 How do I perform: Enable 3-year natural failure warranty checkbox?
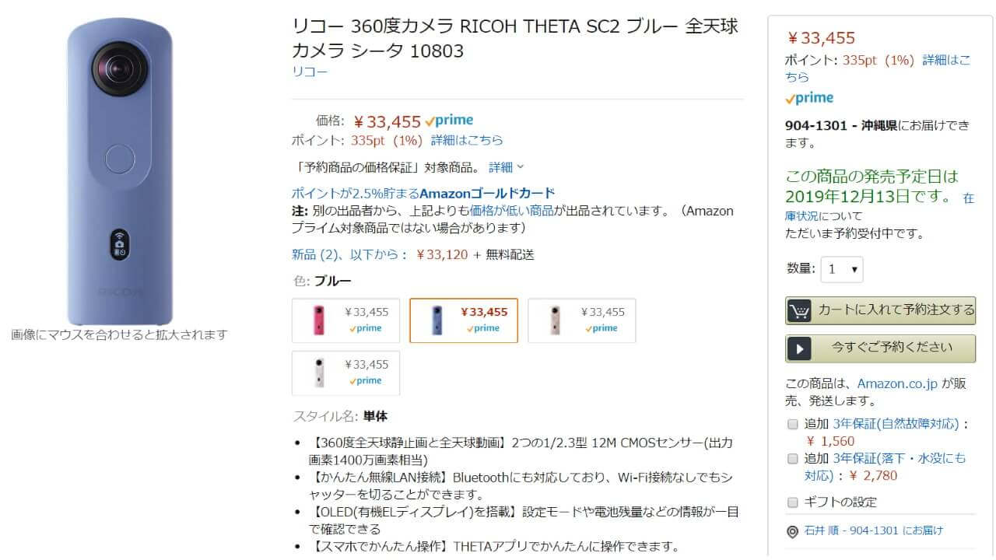[x=793, y=425]
